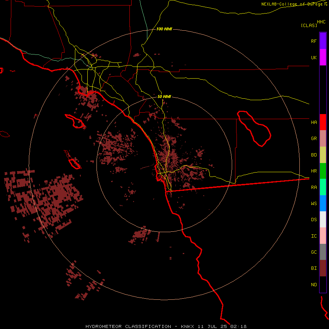Click the HR green legend swatch

click(x=323, y=171)
